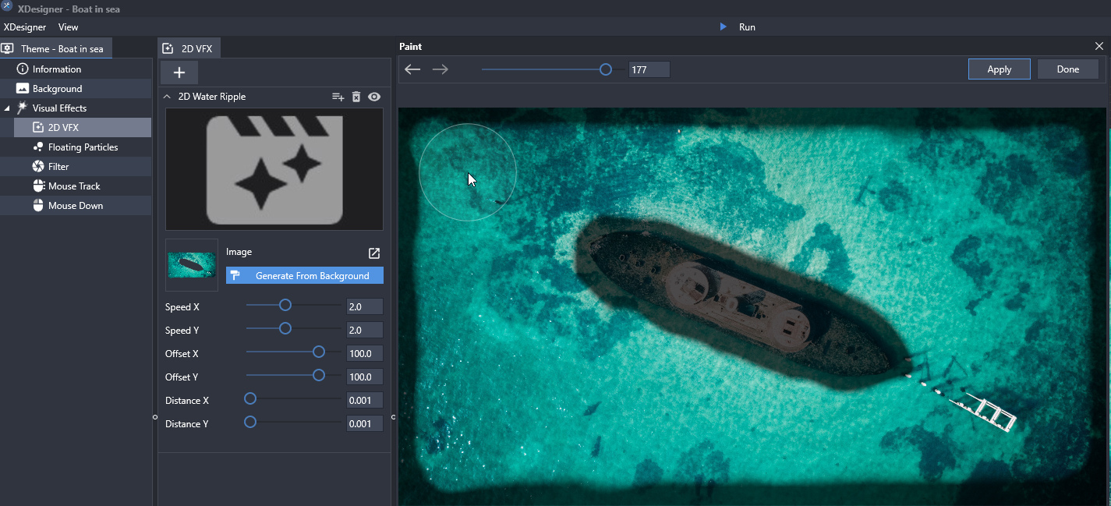Delete the 2D Water Ripple effect
Viewport: 1111px width, 506px height.
coord(356,97)
